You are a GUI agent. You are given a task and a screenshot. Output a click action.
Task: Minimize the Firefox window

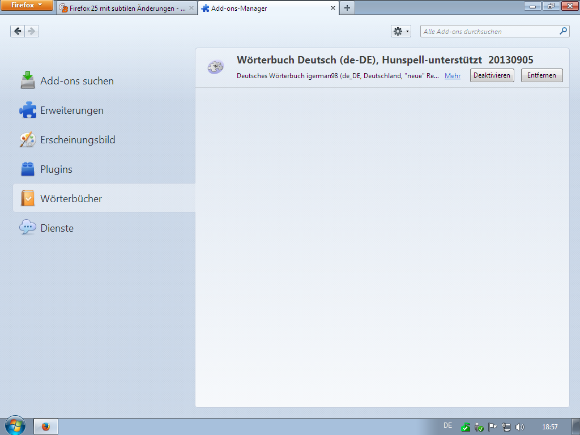tap(532, 6)
